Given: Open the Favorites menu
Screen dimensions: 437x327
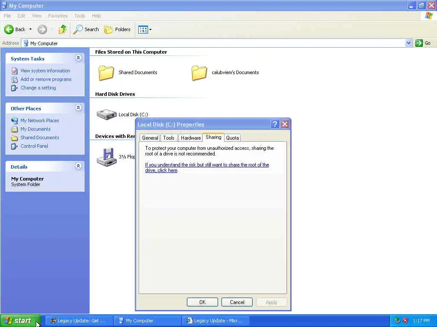Looking at the screenshot, I should tap(58, 16).
